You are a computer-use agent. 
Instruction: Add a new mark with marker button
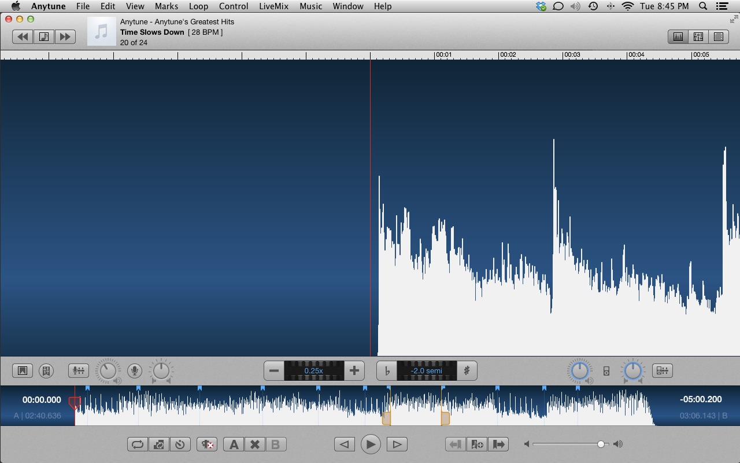477,444
